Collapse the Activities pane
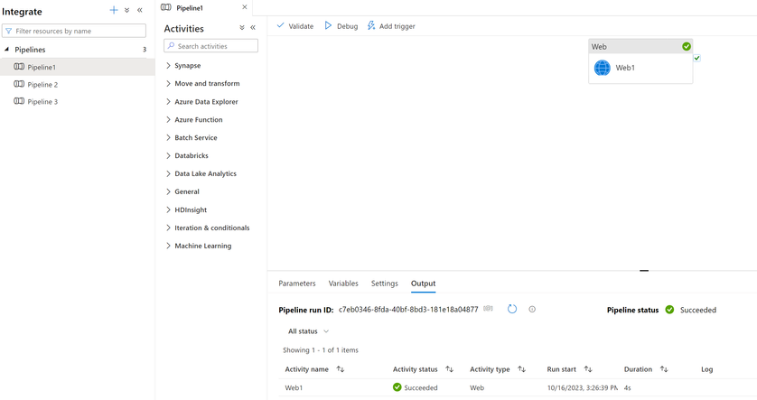757x400 pixels. click(x=253, y=28)
